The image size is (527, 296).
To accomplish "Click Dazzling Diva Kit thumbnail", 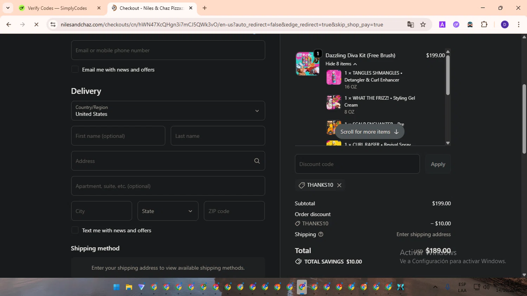I will (307, 64).
